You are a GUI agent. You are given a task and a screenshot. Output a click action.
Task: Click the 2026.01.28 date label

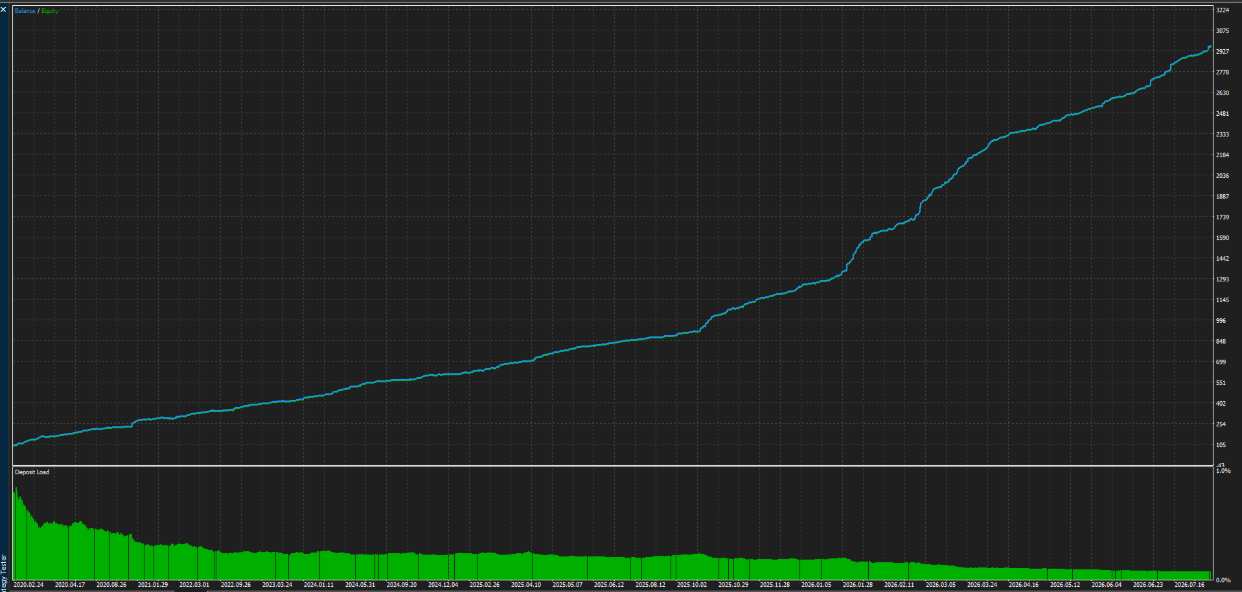tap(858, 585)
